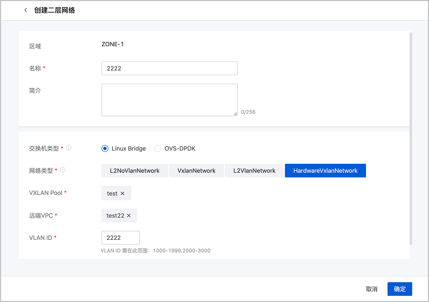This screenshot has height=302, width=429.
Task: Remove the test22 tag from 远端VPC
Action: pos(129,216)
